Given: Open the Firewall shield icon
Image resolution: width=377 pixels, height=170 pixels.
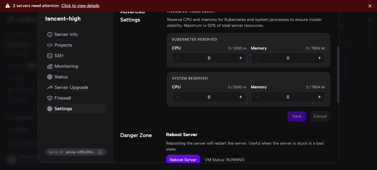Looking at the screenshot, I should click(x=49, y=98).
